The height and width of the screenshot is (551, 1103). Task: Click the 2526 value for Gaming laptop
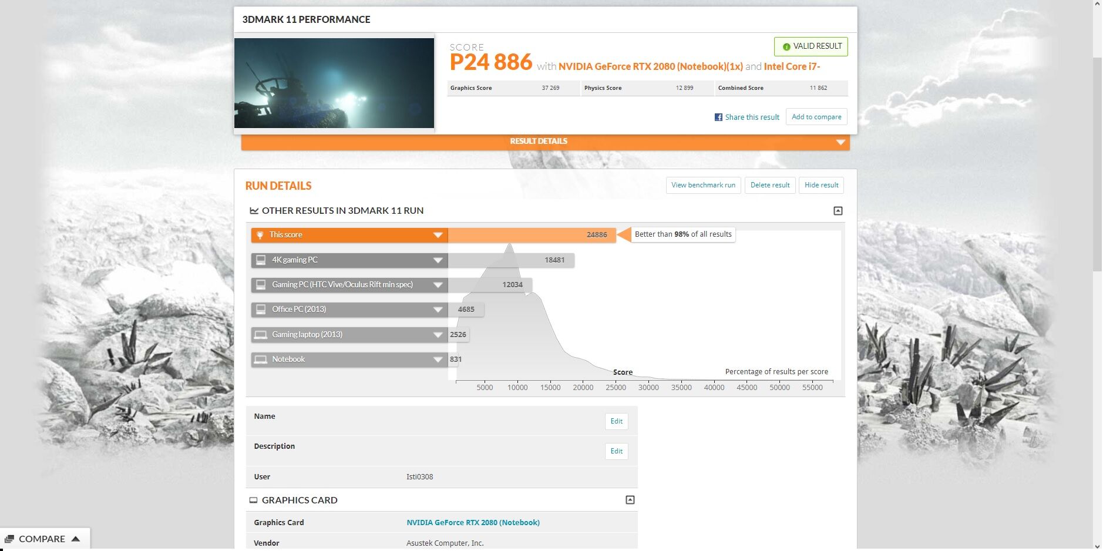(x=458, y=335)
